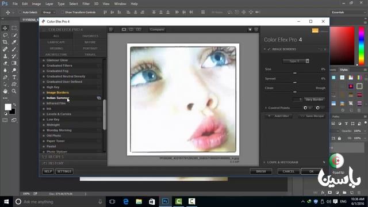Select the Lasso tool

pos(5,35)
